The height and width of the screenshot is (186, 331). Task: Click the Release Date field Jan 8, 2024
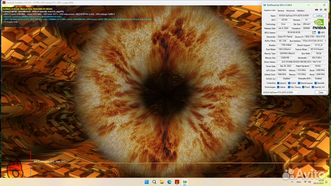pos(283,28)
